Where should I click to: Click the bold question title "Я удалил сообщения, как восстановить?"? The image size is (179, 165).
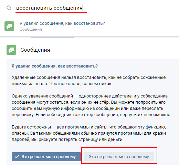pos(55,66)
